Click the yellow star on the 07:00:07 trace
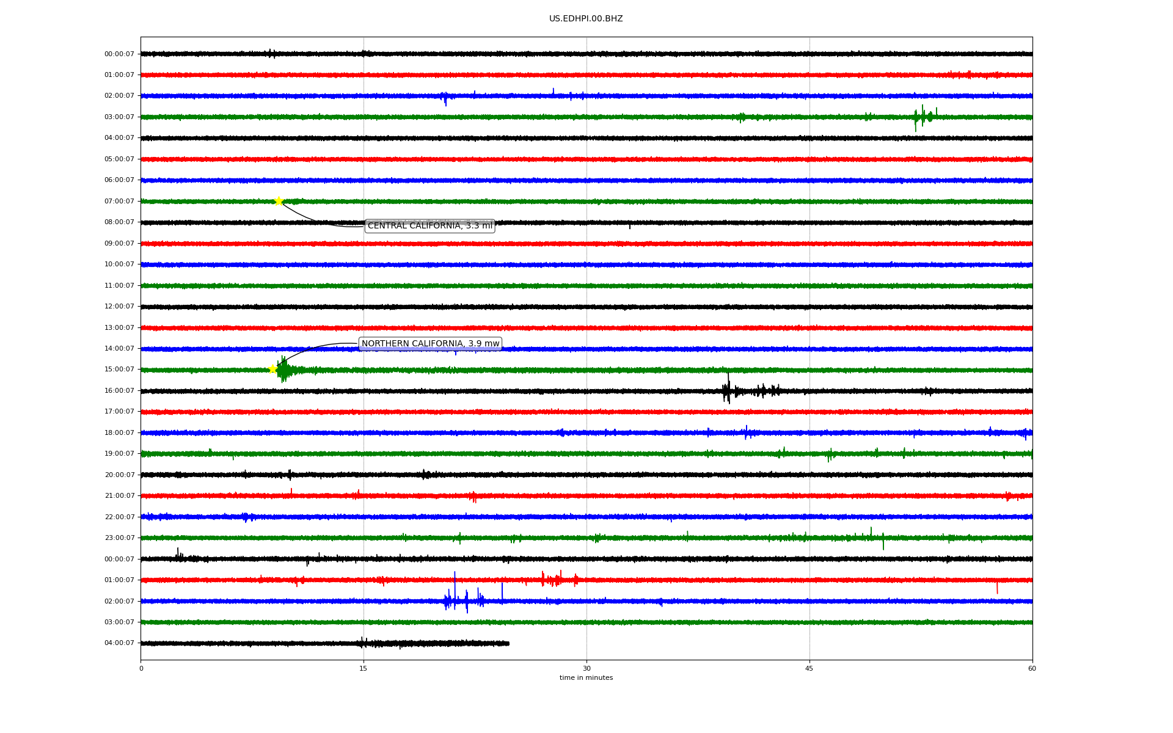The image size is (1173, 733). pos(279,201)
